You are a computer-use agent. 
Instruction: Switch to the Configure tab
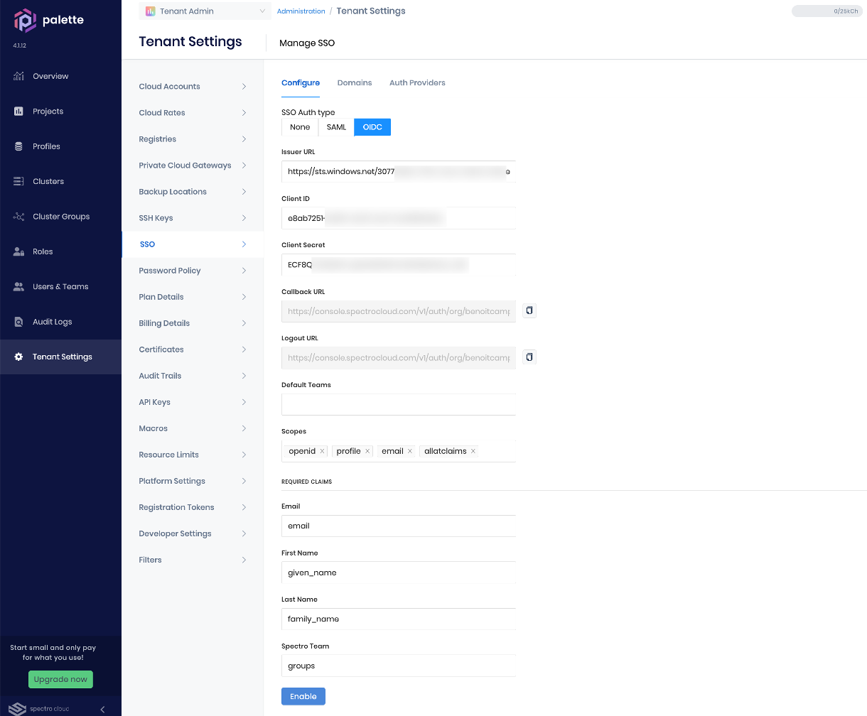(301, 83)
